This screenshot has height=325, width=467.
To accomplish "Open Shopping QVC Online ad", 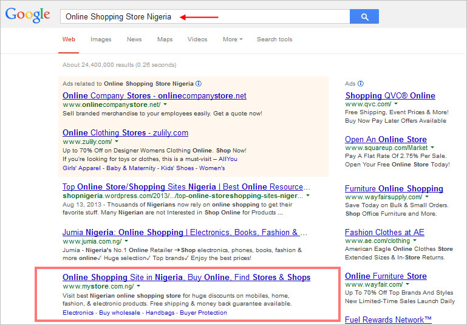I will pos(390,95).
